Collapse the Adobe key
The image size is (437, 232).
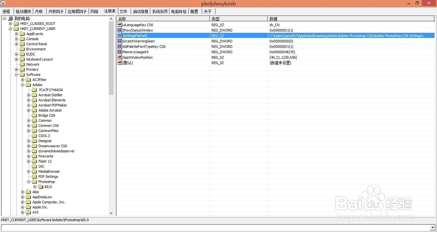[x=23, y=85]
